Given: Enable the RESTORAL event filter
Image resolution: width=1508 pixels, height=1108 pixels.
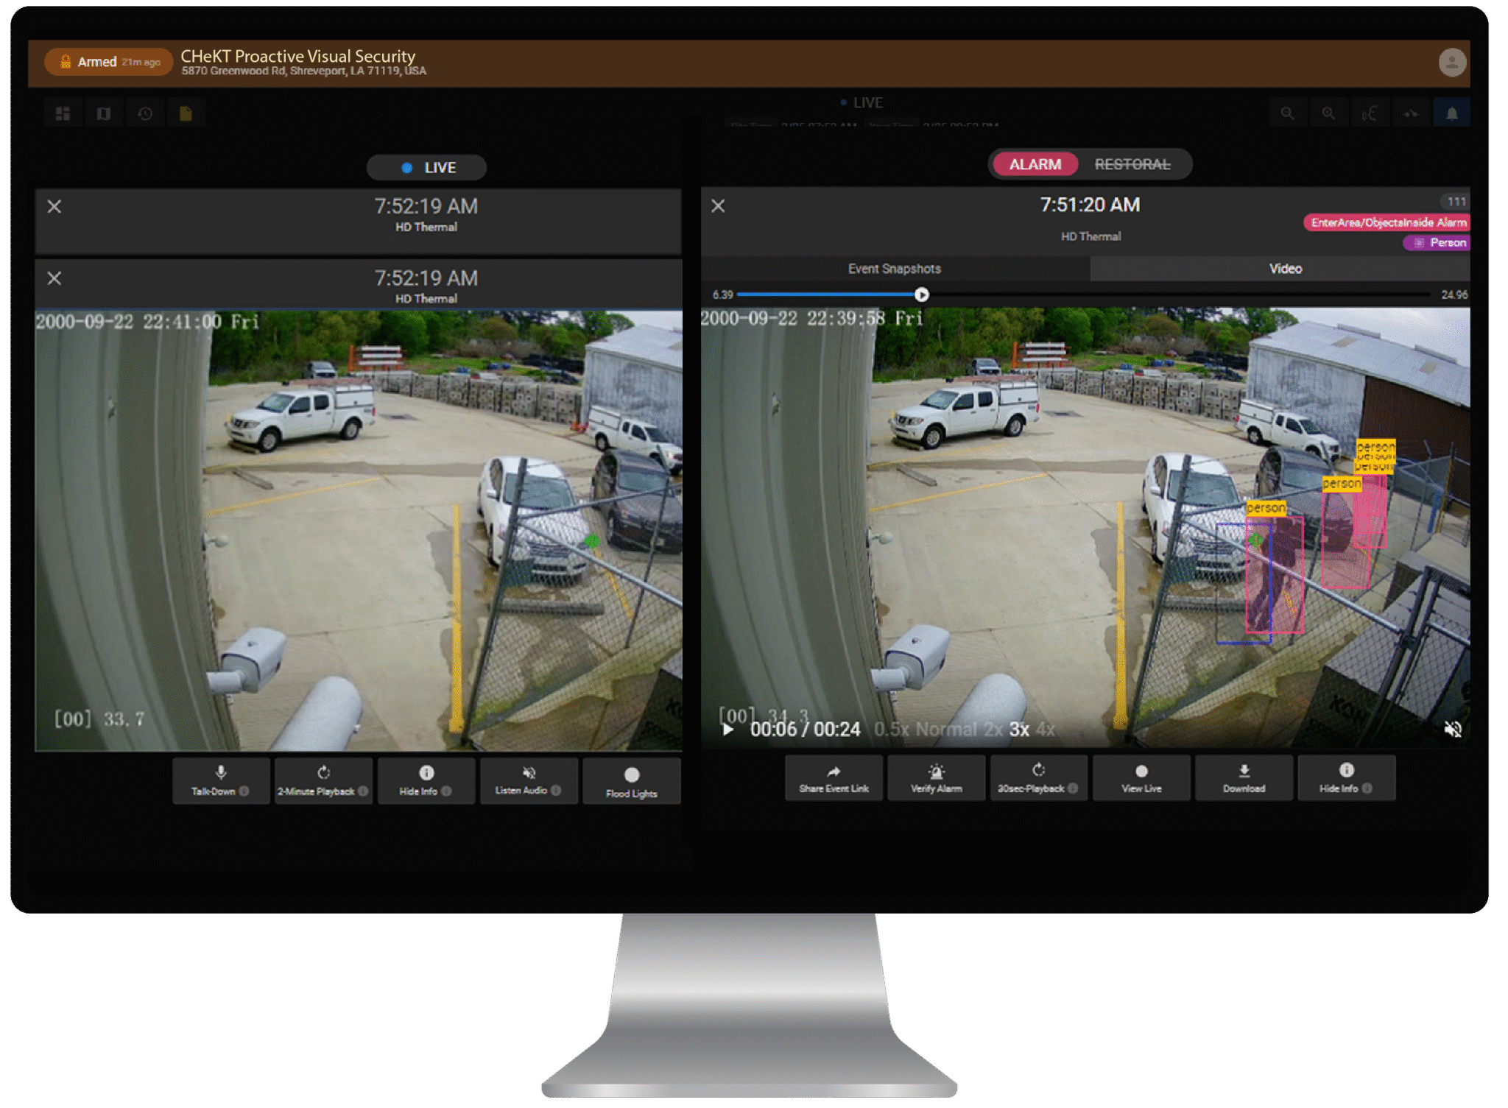Looking at the screenshot, I should 1132,164.
